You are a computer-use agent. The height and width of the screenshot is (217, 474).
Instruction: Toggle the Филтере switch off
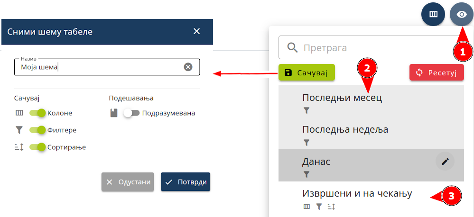pos(37,130)
